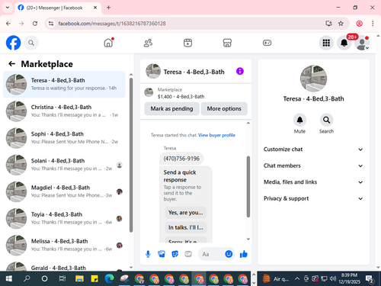381x286 pixels.
Task: Open Melissa 4-Bed,3-Bath conversation
Action: pyautogui.click(x=64, y=246)
